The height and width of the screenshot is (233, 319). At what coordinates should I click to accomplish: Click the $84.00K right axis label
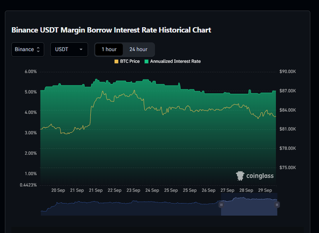pyautogui.click(x=288, y=110)
